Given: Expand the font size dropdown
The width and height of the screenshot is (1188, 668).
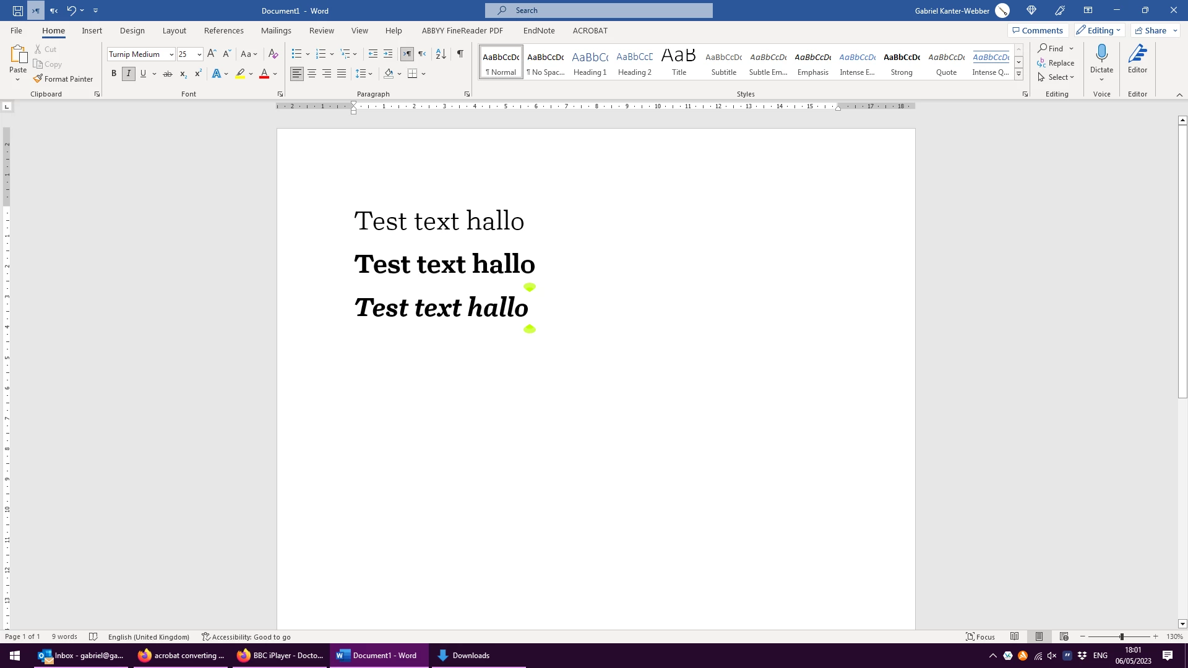Looking at the screenshot, I should (199, 54).
